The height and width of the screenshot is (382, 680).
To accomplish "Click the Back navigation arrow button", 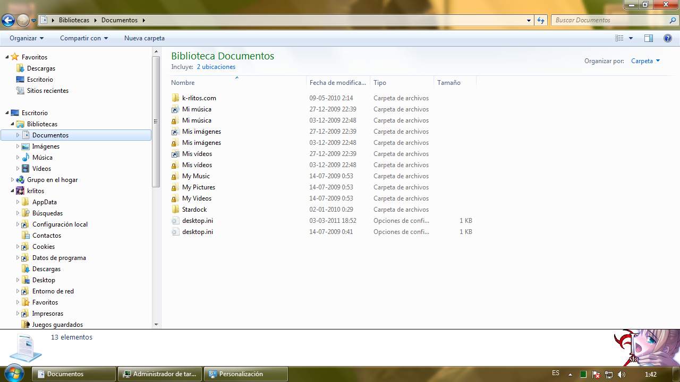I will point(8,20).
